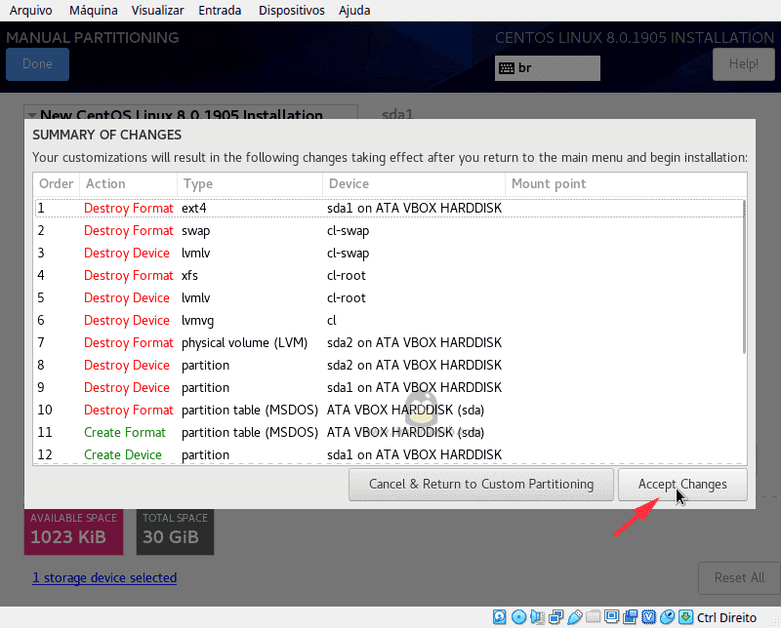Click the audio speaker icon in status bar
781x628 pixels.
[538, 617]
